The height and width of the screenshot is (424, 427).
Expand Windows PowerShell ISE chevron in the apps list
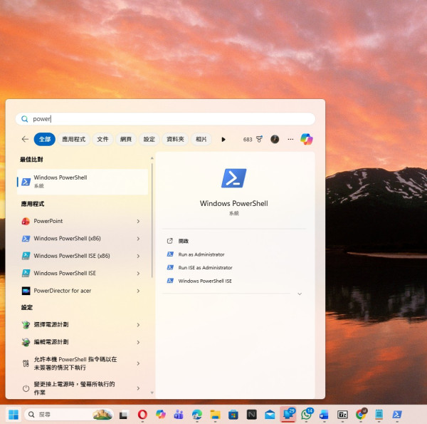tap(138, 274)
